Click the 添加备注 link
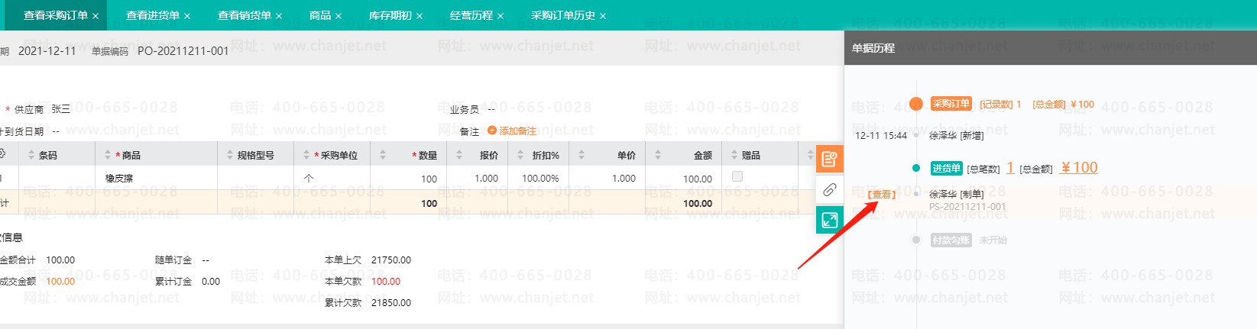Image resolution: width=1257 pixels, height=329 pixels. 517,131
